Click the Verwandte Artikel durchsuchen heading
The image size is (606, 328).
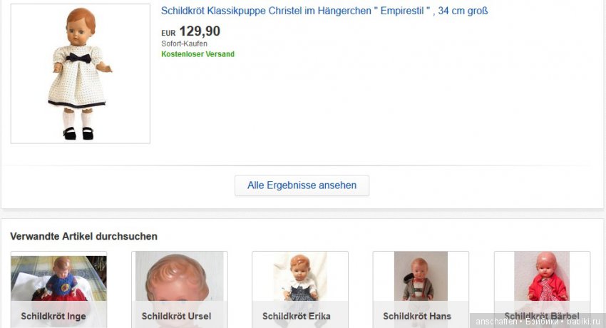click(83, 236)
